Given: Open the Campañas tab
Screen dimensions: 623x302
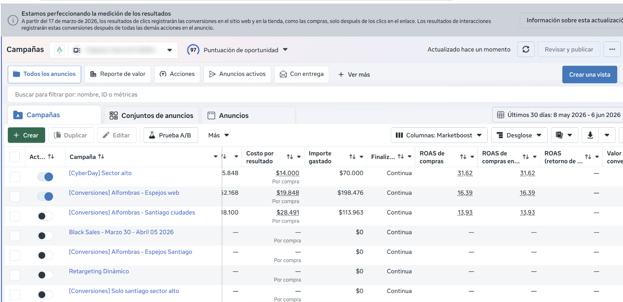Looking at the screenshot, I should [x=54, y=115].
